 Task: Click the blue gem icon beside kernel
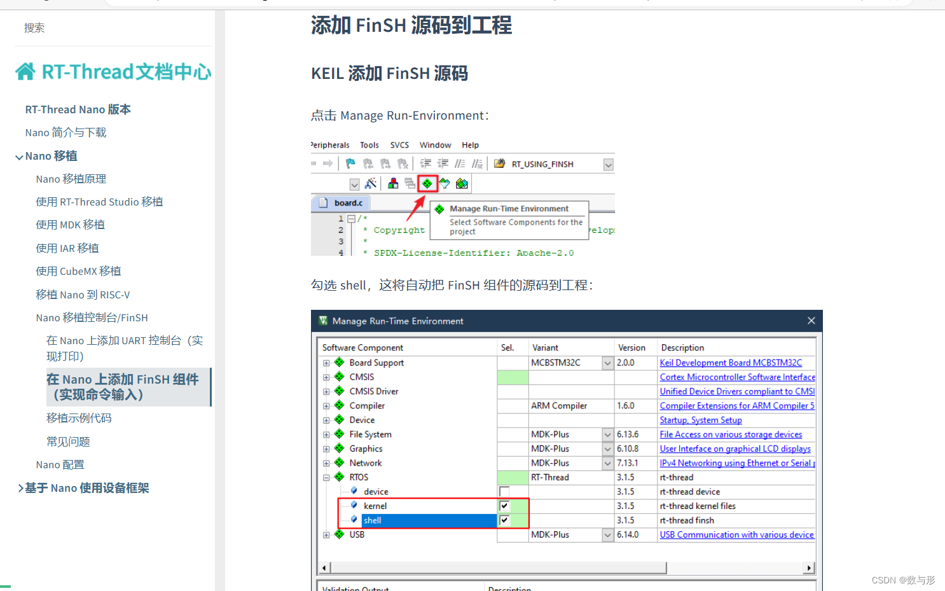[x=354, y=505]
